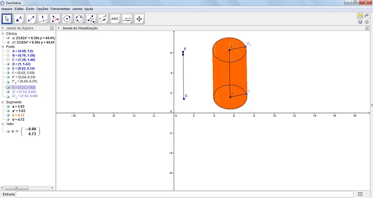Select the Angle measurement tool
This screenshot has height=198, width=373.
tap(91, 19)
